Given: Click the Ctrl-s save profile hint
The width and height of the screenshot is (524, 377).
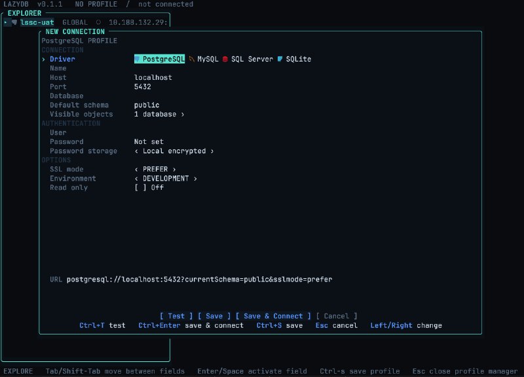Looking at the screenshot, I should tap(360, 371).
